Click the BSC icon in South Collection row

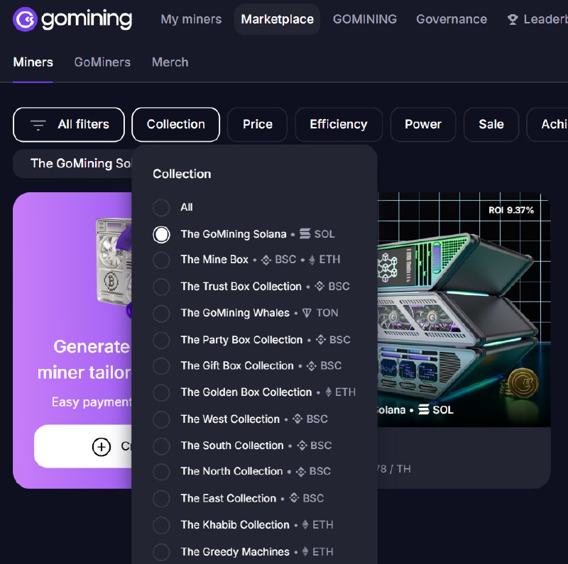tap(302, 446)
